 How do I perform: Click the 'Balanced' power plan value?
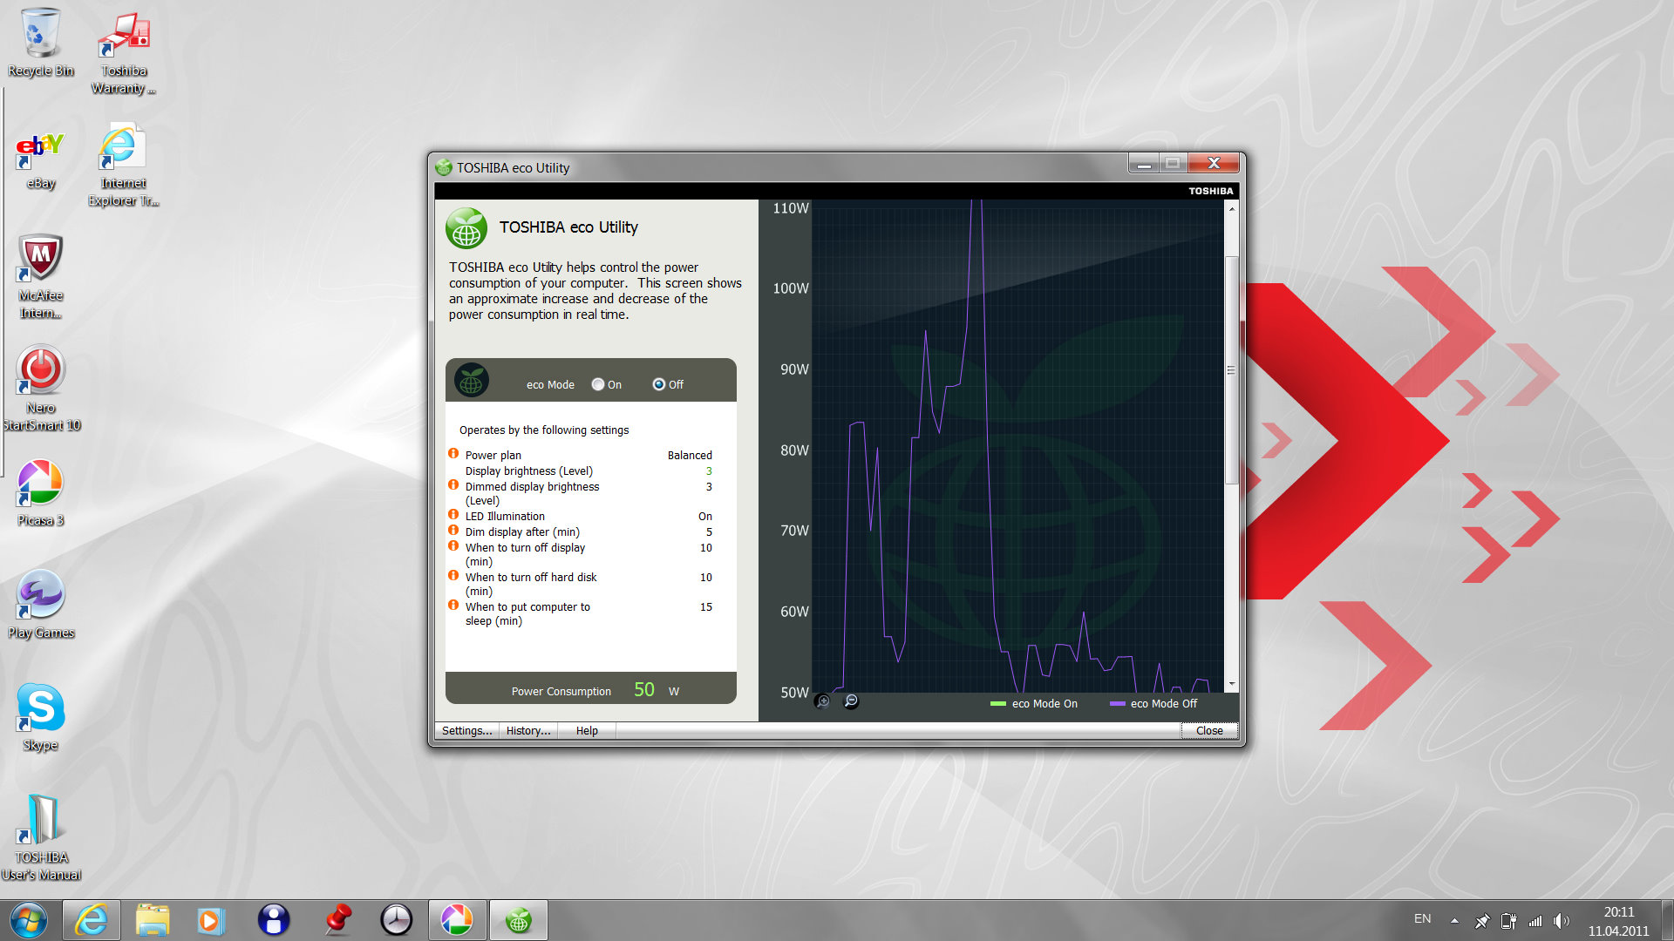point(690,455)
